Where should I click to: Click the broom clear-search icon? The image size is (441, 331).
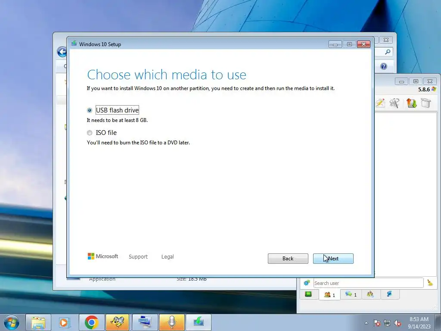click(430, 283)
